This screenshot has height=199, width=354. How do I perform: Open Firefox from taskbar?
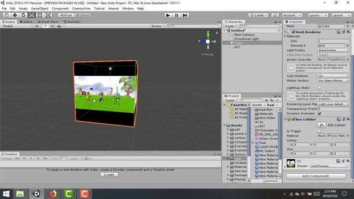pyautogui.click(x=53, y=194)
